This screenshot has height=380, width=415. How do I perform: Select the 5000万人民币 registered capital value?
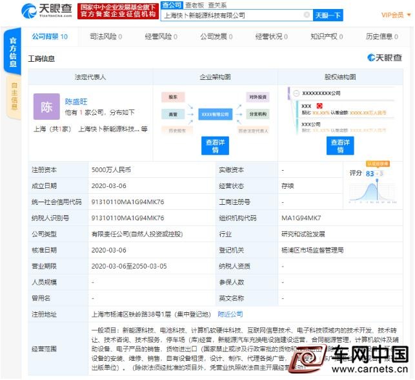click(111, 170)
